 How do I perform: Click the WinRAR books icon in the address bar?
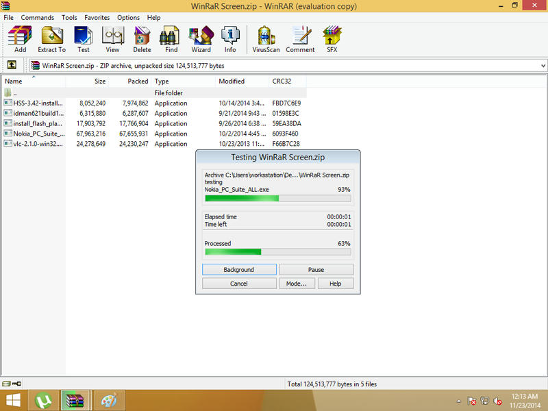pyautogui.click(x=35, y=65)
